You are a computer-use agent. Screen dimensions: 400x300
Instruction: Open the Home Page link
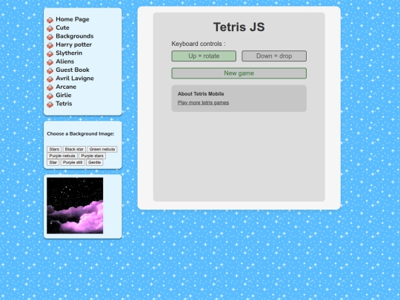pyautogui.click(x=73, y=19)
